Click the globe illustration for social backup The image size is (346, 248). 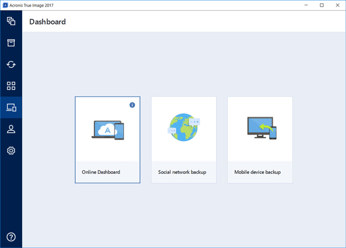[184, 127]
